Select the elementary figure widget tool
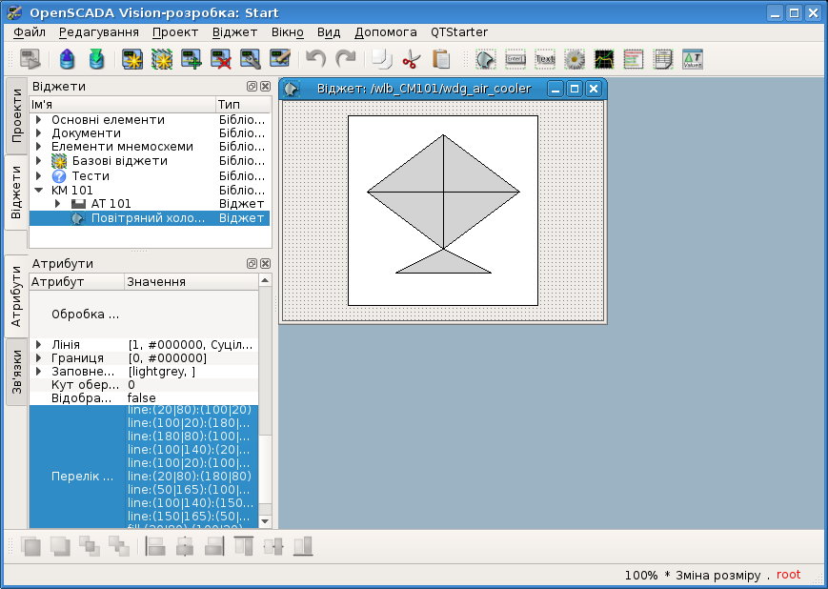This screenshot has height=589, width=828. click(485, 60)
